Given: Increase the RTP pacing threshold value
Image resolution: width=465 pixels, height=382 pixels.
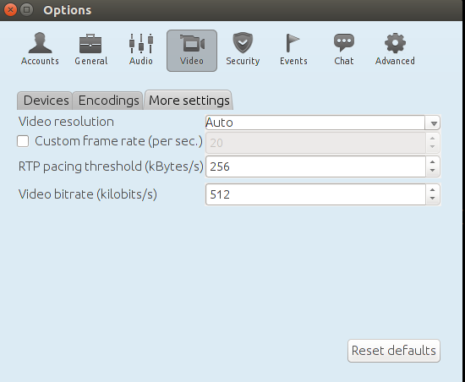Looking at the screenshot, I should pyautogui.click(x=433, y=162).
